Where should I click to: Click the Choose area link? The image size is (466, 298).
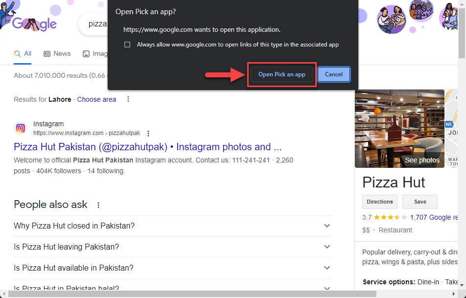96,99
